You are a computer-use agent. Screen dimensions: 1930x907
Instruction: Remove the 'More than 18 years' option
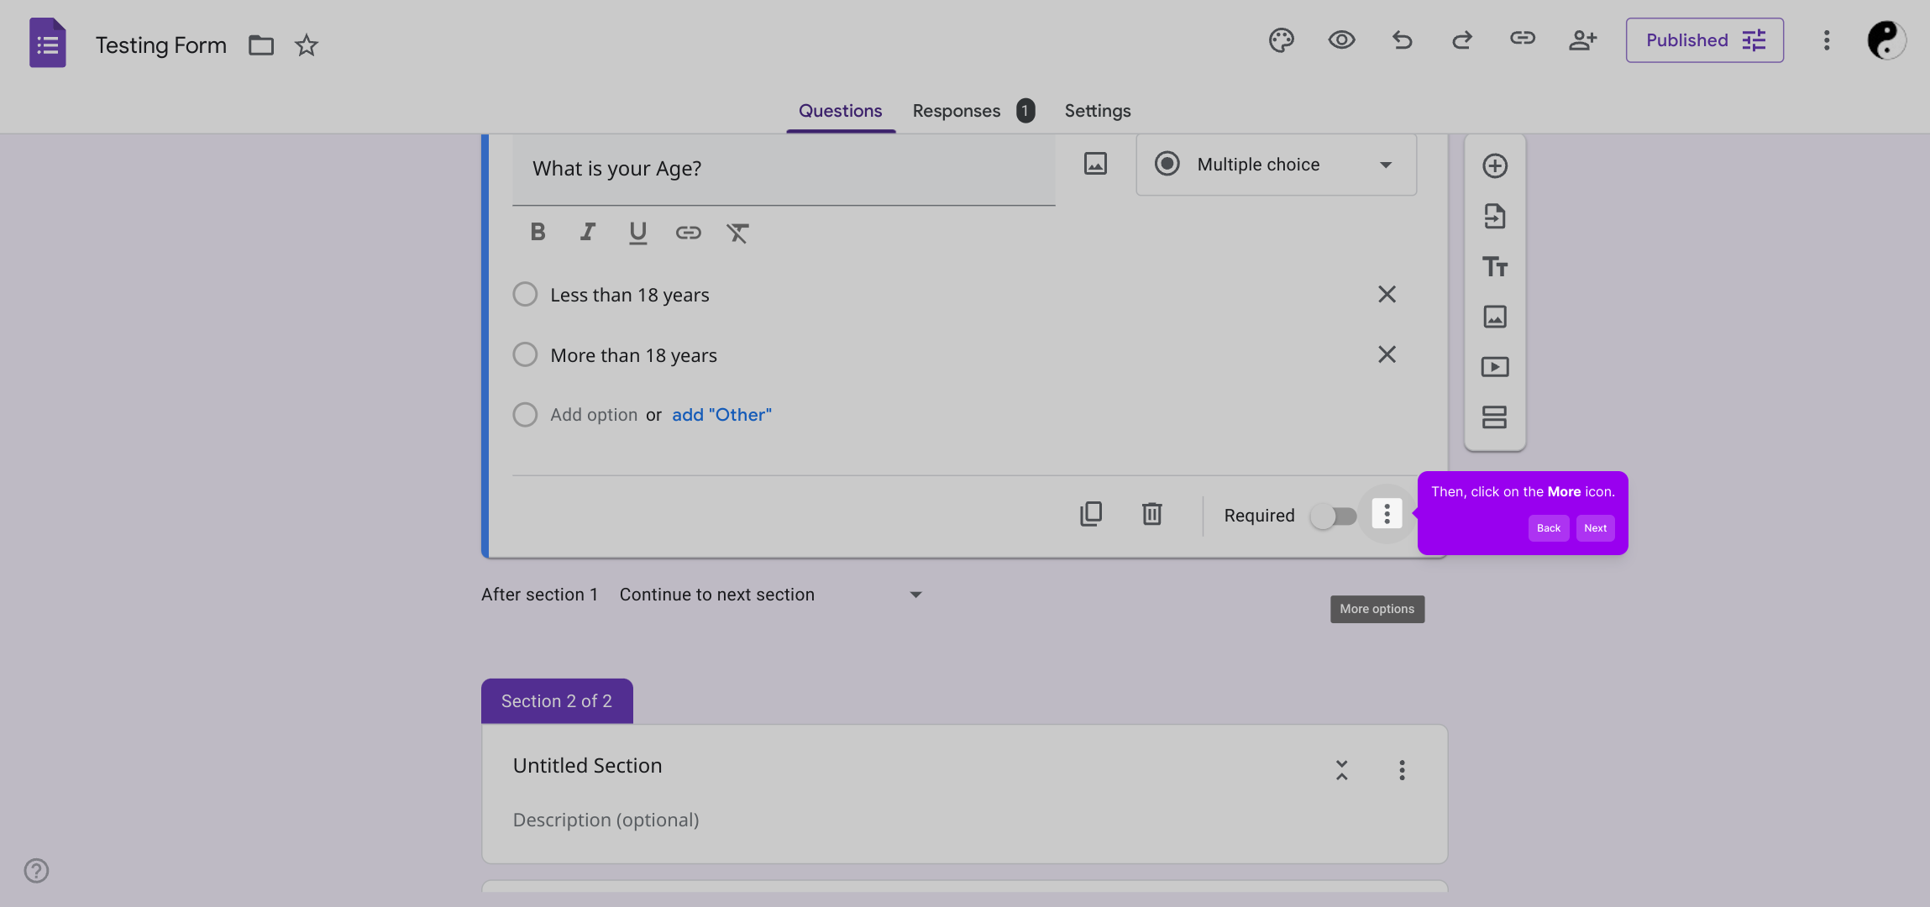tap(1387, 354)
